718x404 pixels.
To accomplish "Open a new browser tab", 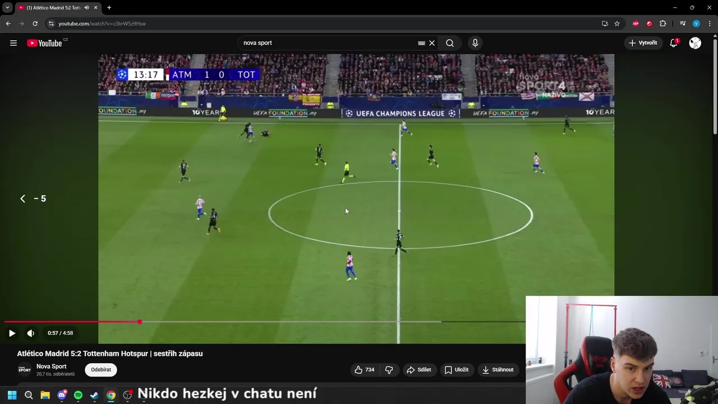I will click(109, 8).
